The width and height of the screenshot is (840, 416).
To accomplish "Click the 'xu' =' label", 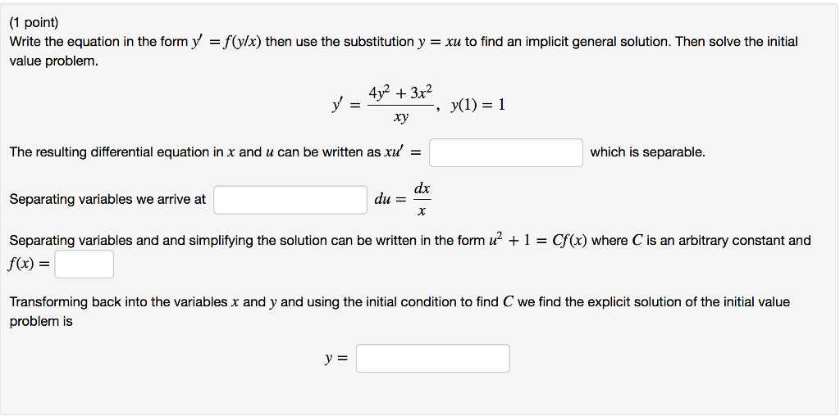I will tap(402, 152).
